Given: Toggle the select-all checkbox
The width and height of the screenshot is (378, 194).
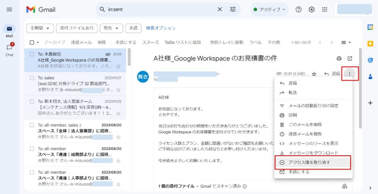Looking at the screenshot, I should pyautogui.click(x=32, y=43).
